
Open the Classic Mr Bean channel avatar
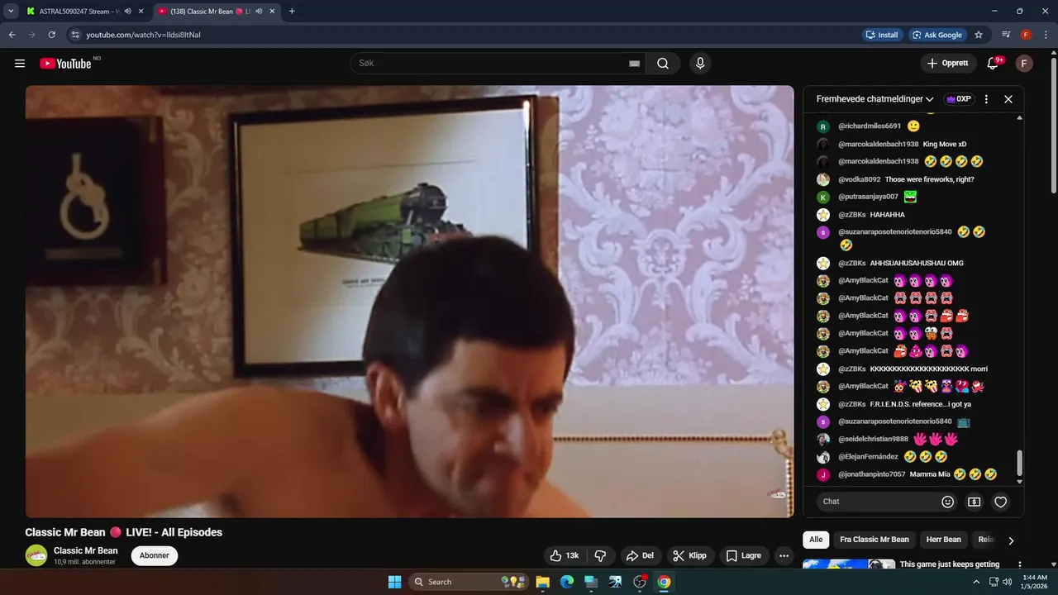pyautogui.click(x=36, y=555)
